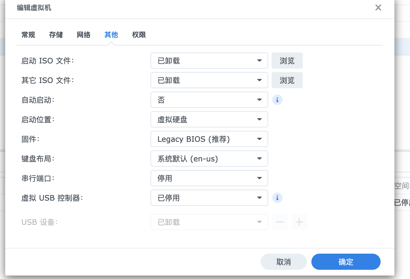This screenshot has height=279, width=410.
Task: Expand the 虚拟 USB 控制器 dropdown
Action: (x=209, y=198)
